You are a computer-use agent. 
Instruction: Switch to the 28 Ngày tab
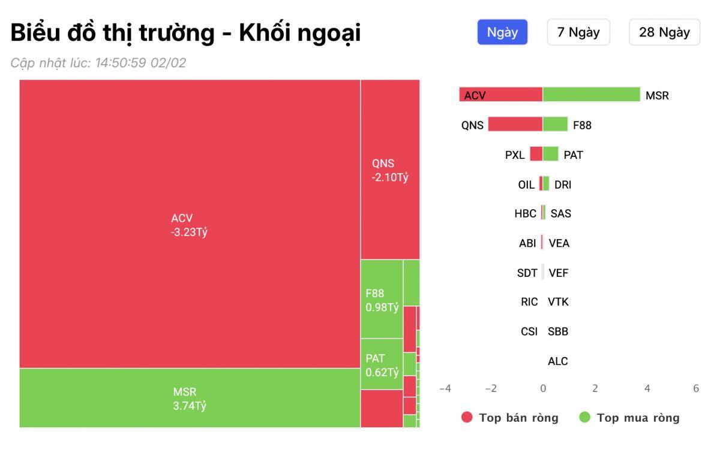point(664,32)
